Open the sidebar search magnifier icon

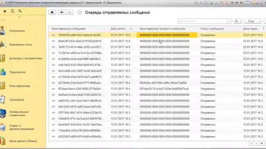pyautogui.click(x=20, y=11)
